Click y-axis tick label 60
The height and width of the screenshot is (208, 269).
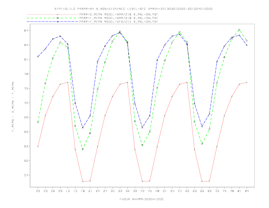(26, 161)
